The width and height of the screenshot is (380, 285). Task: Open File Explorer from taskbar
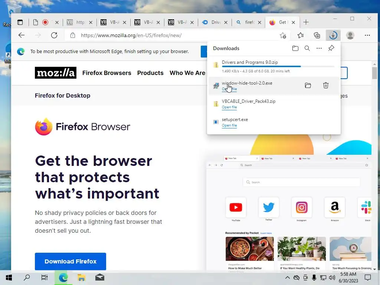(x=81, y=278)
